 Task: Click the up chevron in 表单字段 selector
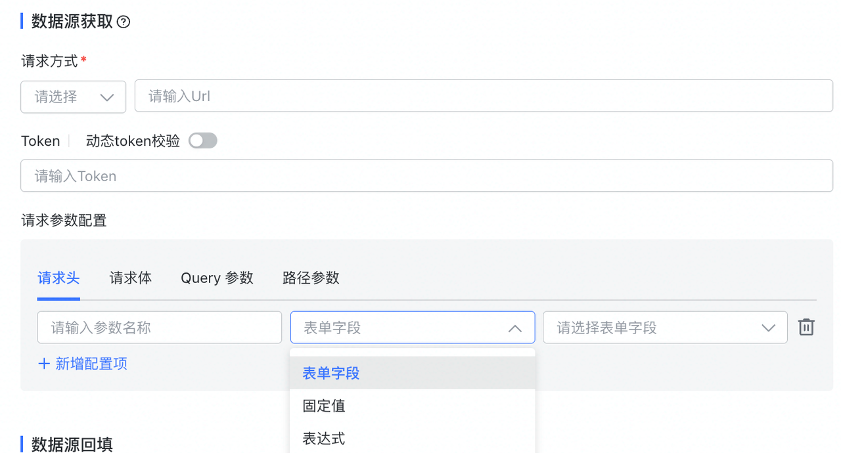[515, 328]
